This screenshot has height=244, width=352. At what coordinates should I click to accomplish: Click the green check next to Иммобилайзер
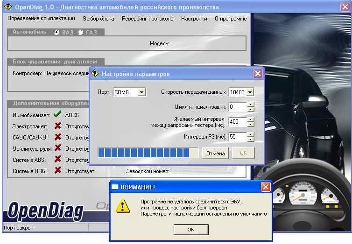pyautogui.click(x=57, y=114)
